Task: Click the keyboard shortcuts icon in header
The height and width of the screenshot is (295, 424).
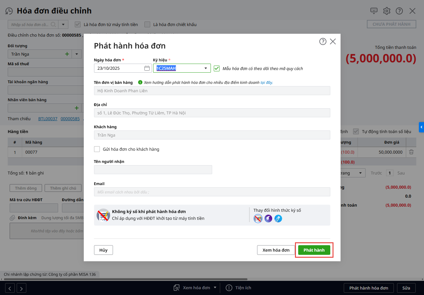Action: click(x=374, y=11)
